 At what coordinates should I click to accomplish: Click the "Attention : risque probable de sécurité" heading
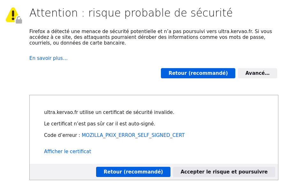point(131,13)
